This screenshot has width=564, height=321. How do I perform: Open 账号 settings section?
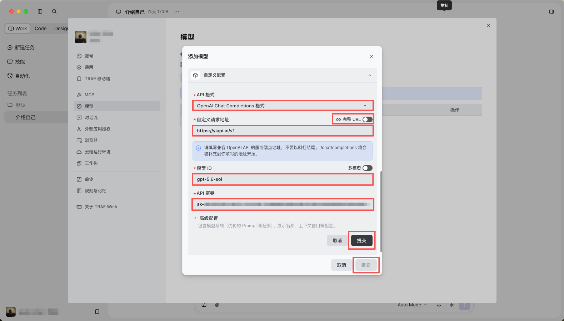117,56
